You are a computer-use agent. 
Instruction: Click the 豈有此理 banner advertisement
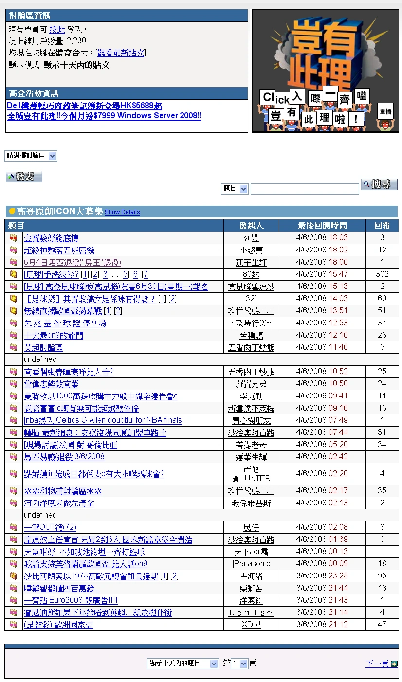[326, 71]
